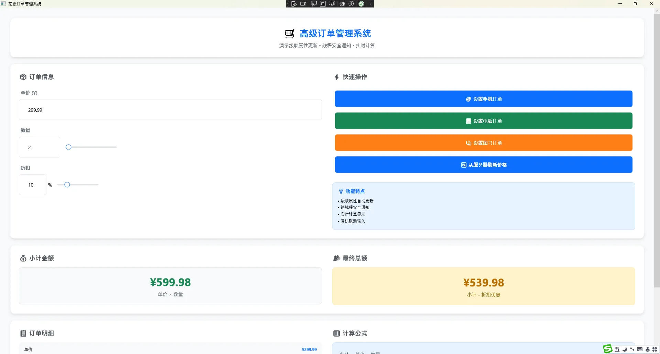Image resolution: width=660 pixels, height=354 pixels.
Task: Click the 单价 price input field
Action: click(x=170, y=110)
